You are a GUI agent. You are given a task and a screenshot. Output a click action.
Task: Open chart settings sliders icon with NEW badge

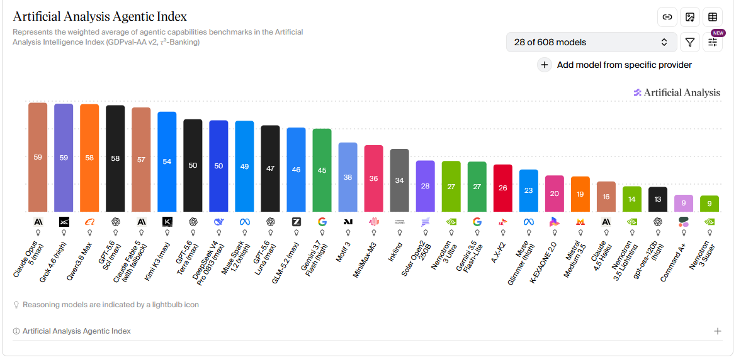point(712,42)
